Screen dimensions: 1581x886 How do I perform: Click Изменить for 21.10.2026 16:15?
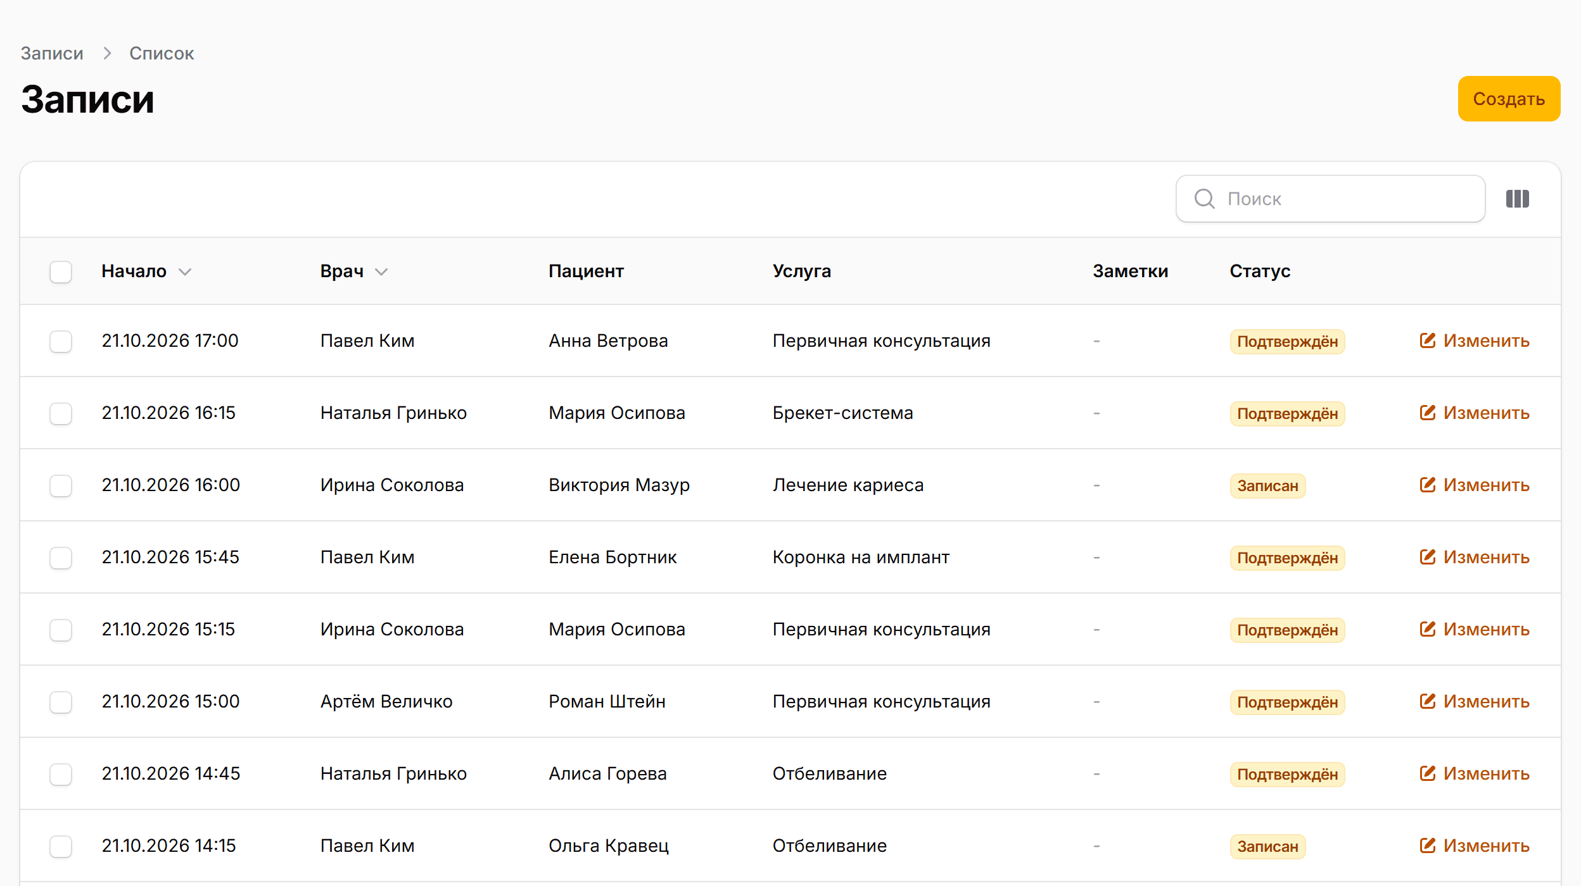pos(1475,413)
